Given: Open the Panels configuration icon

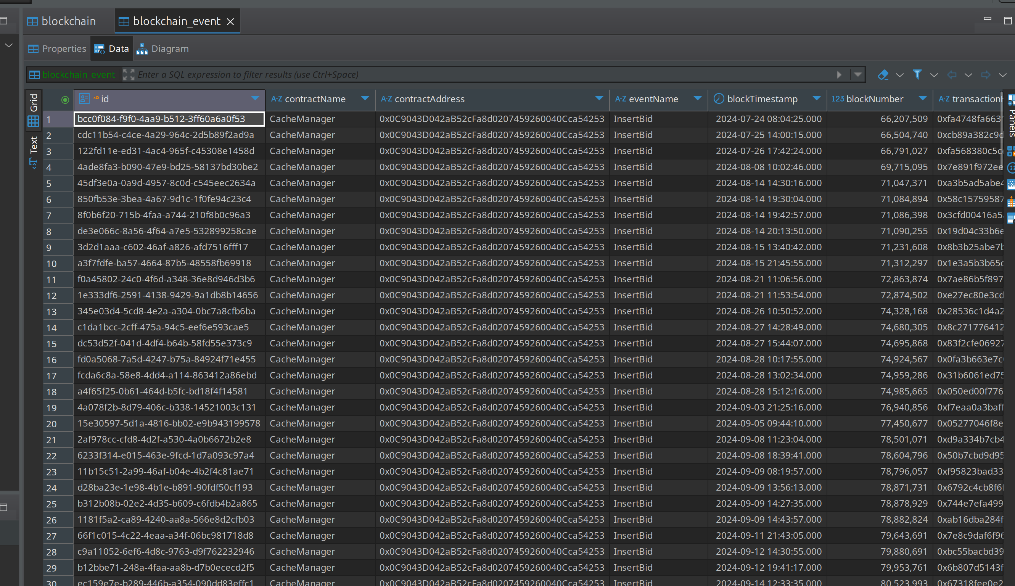Looking at the screenshot, I should (1011, 100).
